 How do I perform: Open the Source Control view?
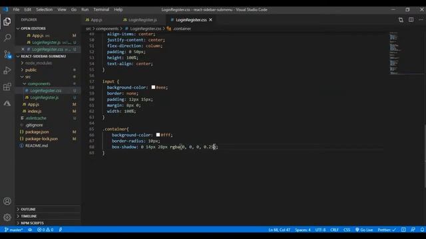(7, 54)
